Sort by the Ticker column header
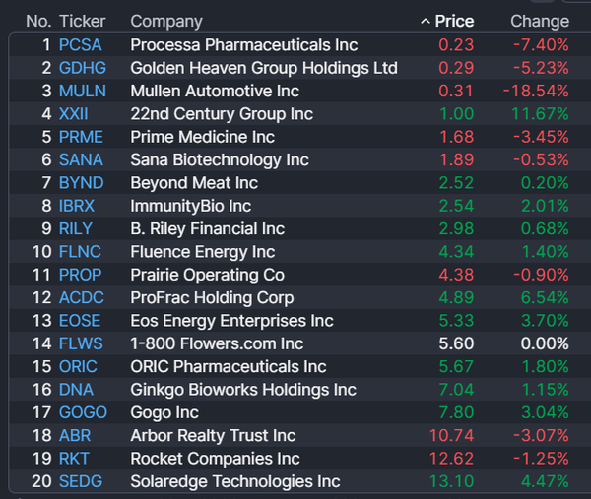Viewport: 591px width, 499px height. coord(83,21)
